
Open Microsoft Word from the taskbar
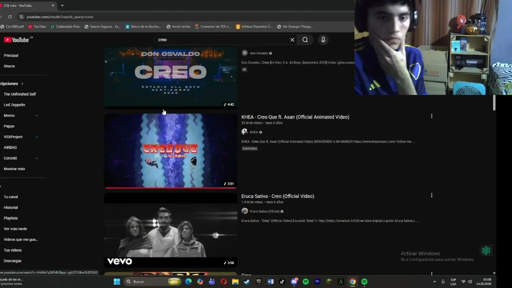pyautogui.click(x=270, y=282)
